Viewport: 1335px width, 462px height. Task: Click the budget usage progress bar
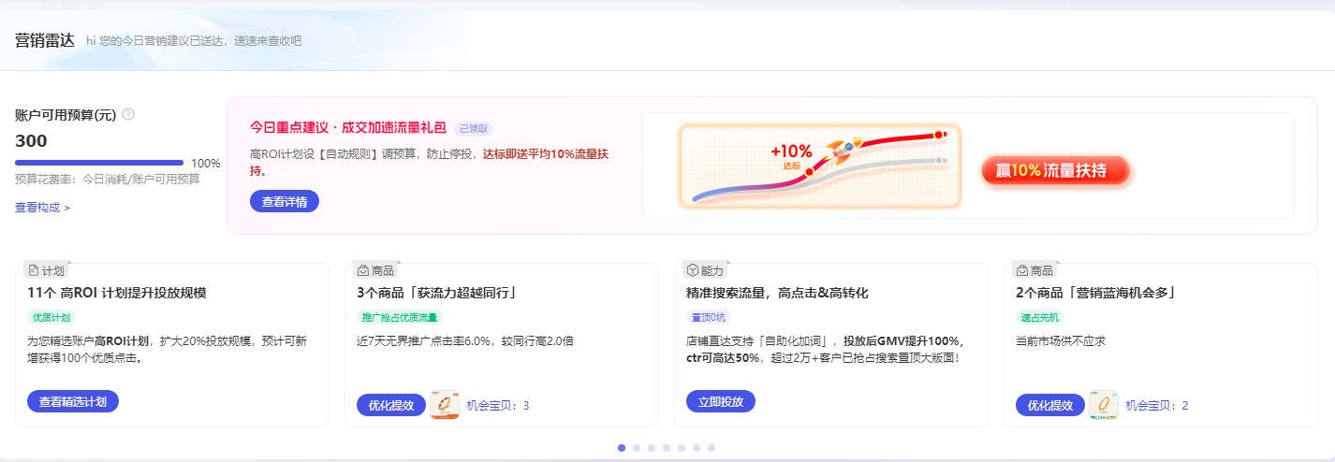(99, 163)
